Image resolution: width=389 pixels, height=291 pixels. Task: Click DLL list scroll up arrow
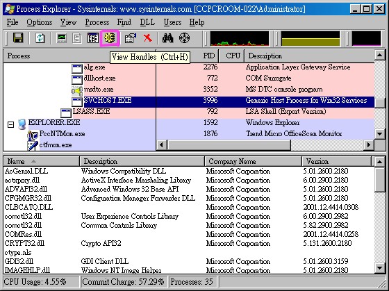click(380, 162)
